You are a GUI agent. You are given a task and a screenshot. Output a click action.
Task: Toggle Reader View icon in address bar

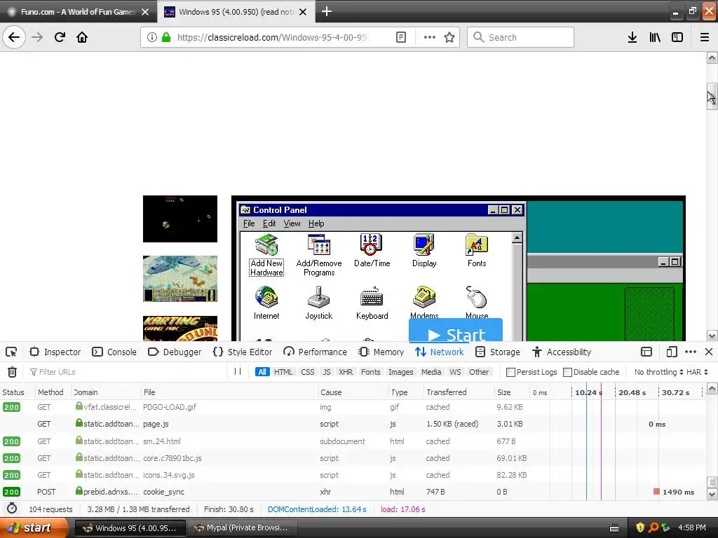(x=400, y=37)
